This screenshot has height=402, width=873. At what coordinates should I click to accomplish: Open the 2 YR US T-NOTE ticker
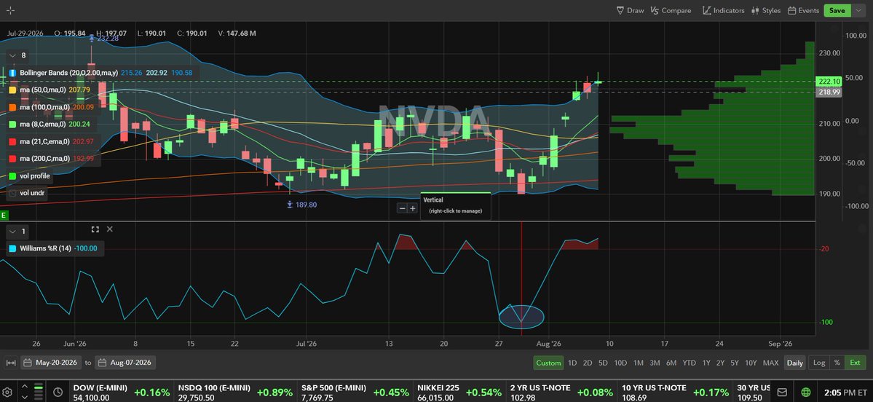click(562, 393)
